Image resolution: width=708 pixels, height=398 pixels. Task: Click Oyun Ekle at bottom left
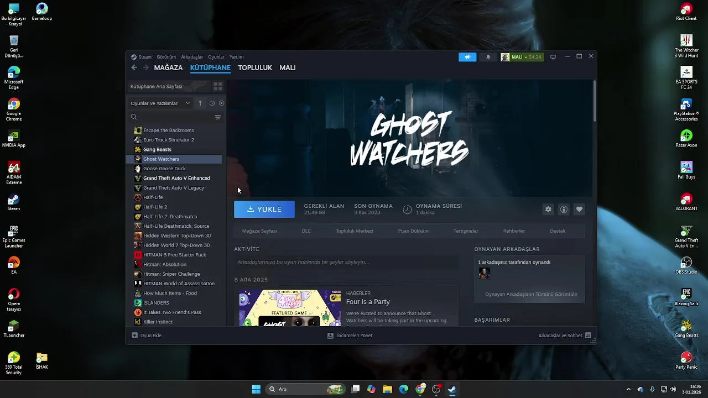tap(147, 336)
